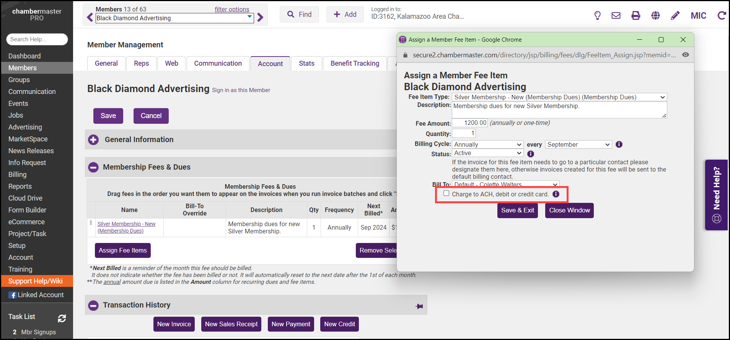
Task: Open Billing in the left sidebar
Action: tap(18, 175)
